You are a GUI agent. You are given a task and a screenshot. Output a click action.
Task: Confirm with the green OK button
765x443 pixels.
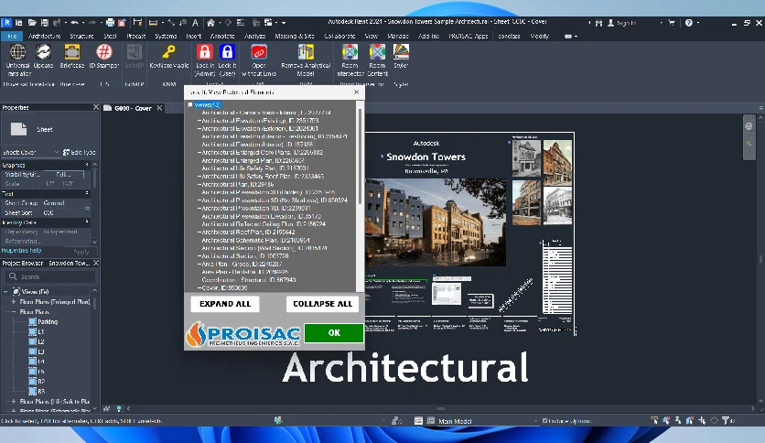334,333
